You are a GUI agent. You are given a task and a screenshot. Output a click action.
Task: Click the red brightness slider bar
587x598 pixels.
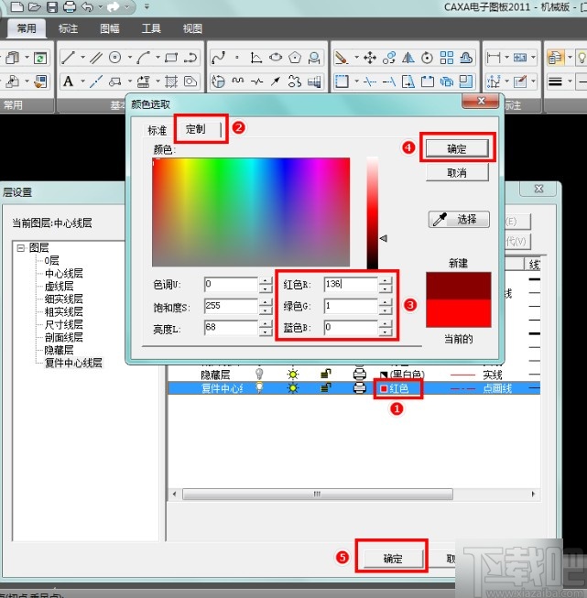tap(373, 212)
